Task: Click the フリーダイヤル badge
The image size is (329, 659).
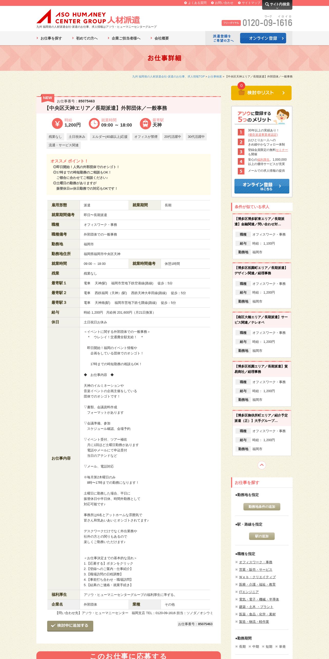Action: (x=231, y=23)
